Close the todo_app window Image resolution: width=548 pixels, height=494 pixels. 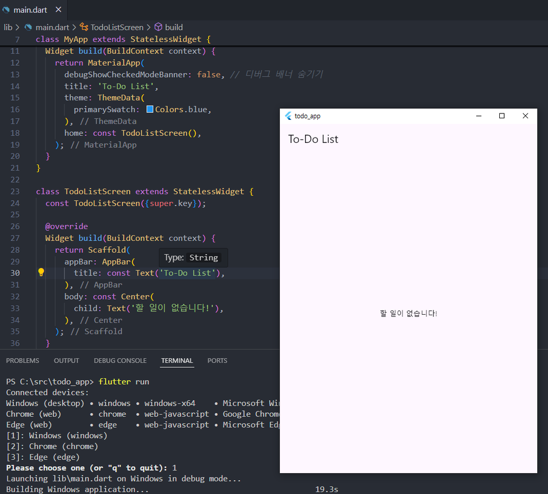tap(526, 116)
